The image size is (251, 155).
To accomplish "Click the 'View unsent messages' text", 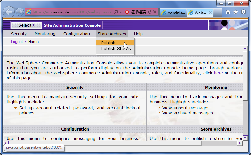I will (186, 108).
